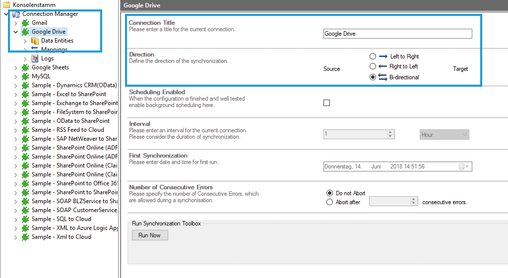Collapse the Connection Manager tree node
Screen dimensions: 508x278
point(6,14)
